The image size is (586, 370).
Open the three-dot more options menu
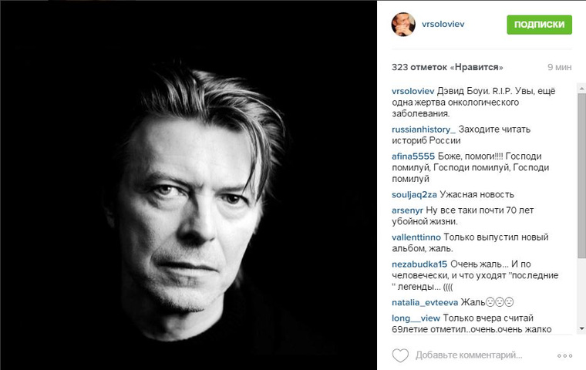pyautogui.click(x=564, y=356)
